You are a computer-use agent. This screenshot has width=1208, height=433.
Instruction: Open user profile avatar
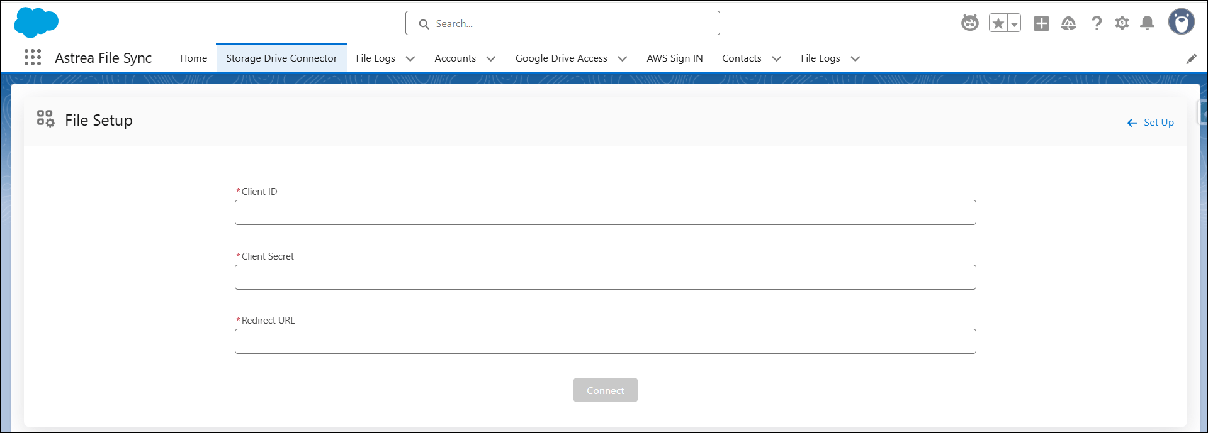click(1181, 22)
